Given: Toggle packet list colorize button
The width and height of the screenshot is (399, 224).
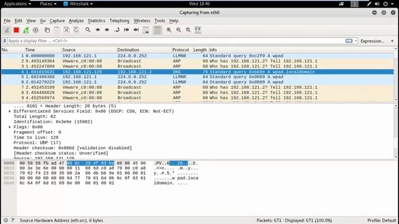Looking at the screenshot, I should pyautogui.click(x=158, y=30).
